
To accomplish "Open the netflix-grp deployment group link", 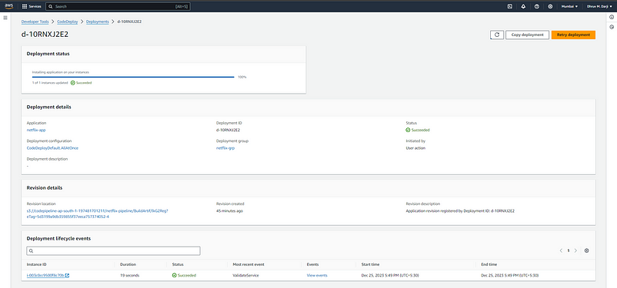I will (225, 148).
